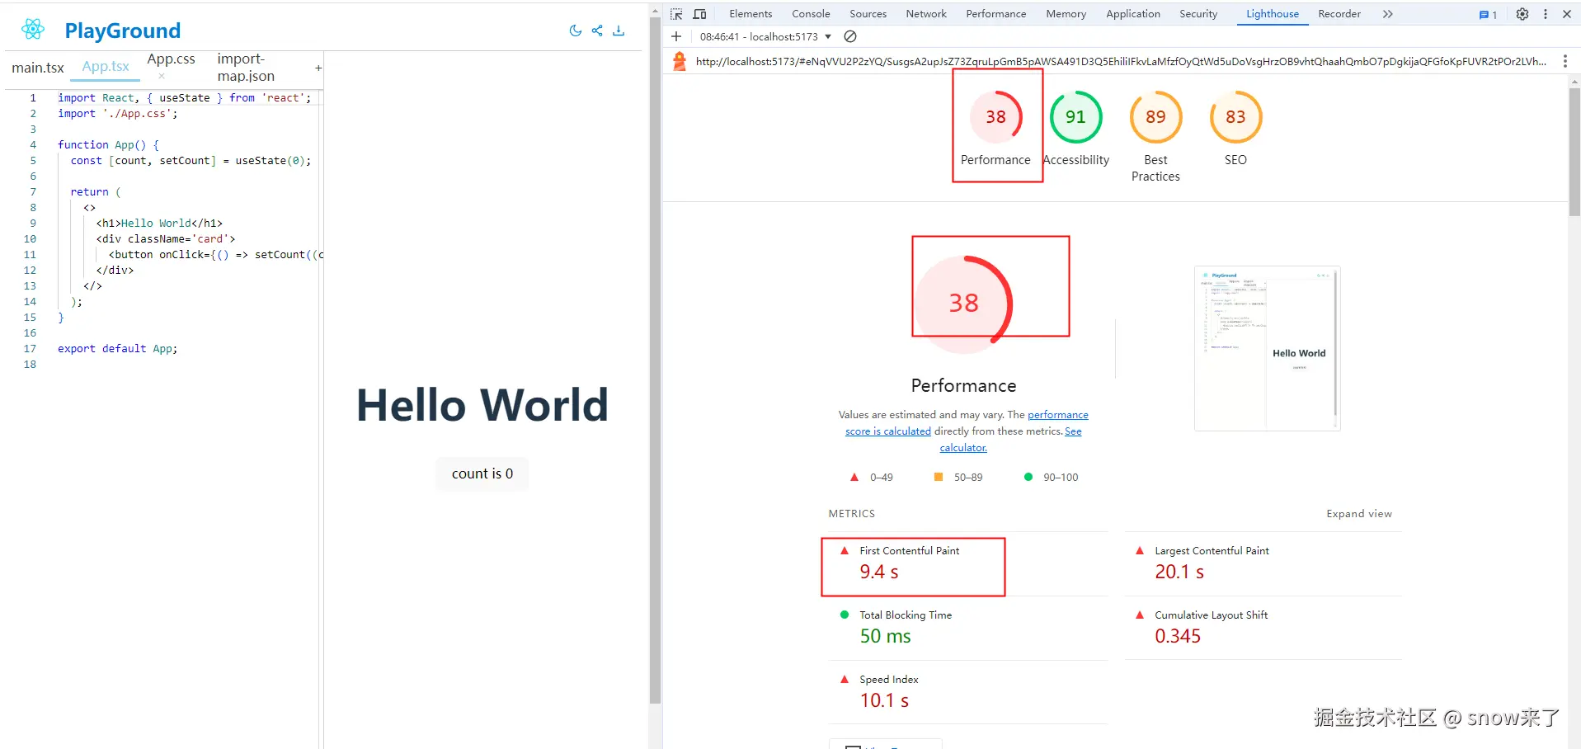Click the 'count is 0' button

[x=482, y=473]
